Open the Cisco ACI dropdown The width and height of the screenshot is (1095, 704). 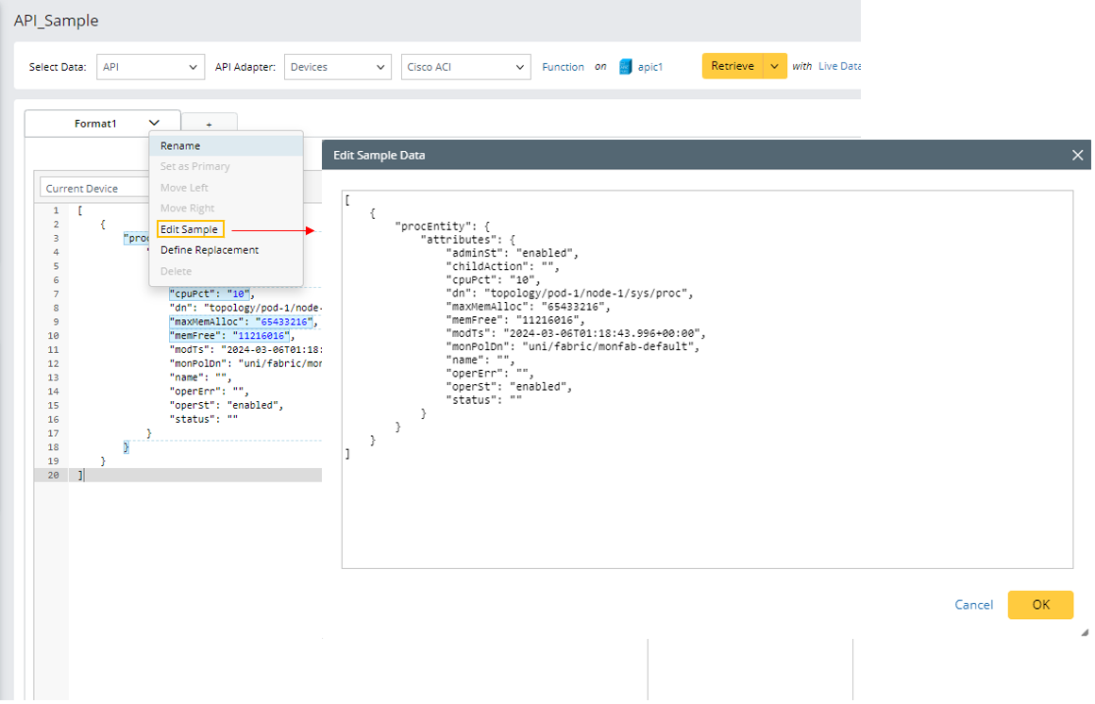tap(465, 67)
